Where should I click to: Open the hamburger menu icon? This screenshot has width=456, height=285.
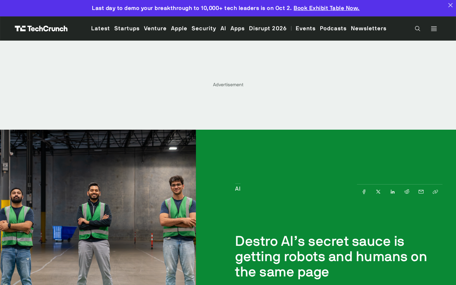pyautogui.click(x=434, y=28)
